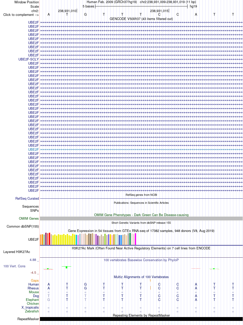Click the OMIM Genes track label

pos(29,219)
